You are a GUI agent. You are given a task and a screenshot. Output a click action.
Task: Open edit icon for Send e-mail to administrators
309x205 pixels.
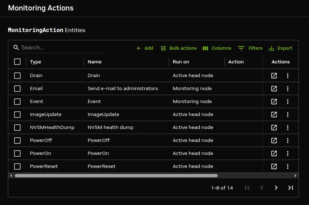click(x=274, y=89)
